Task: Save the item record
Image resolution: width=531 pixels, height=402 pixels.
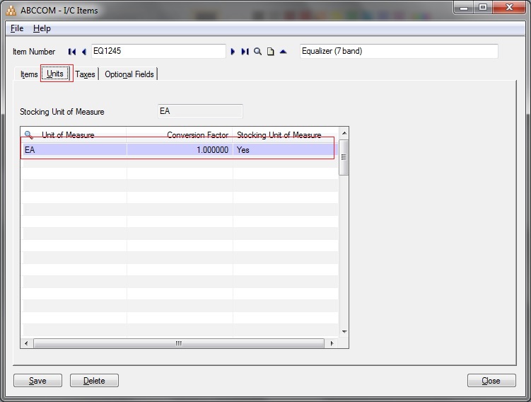Action: [37, 381]
